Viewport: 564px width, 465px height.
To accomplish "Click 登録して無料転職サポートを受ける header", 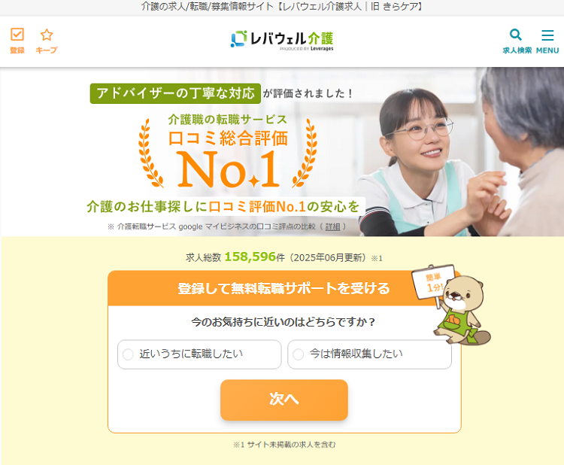I will (284, 288).
